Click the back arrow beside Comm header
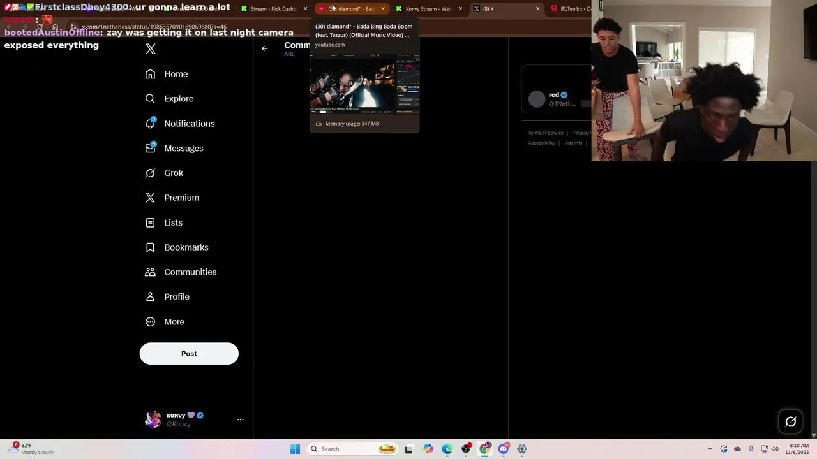Screen dimensions: 817x459 pos(265,48)
